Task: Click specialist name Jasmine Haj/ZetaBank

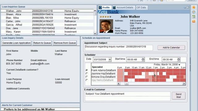Action: (103, 74)
